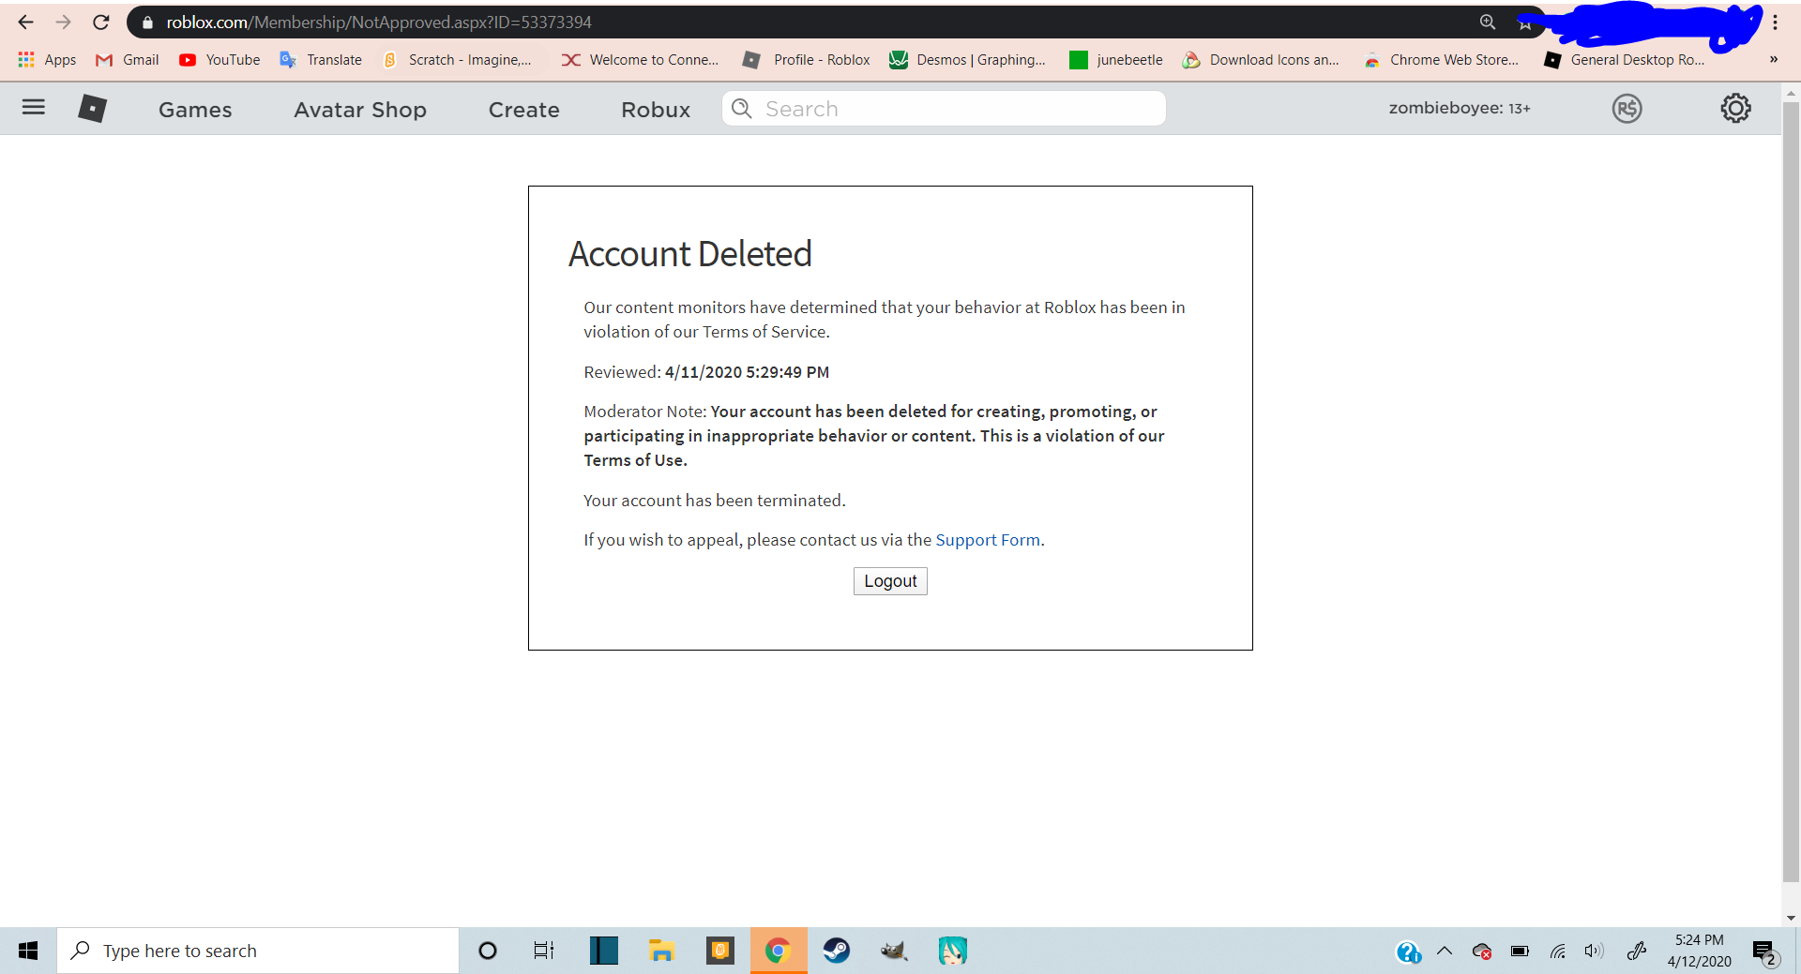Switch to Google Chrome on the taskbar
Screen dimensions: 1801x974
coord(778,951)
